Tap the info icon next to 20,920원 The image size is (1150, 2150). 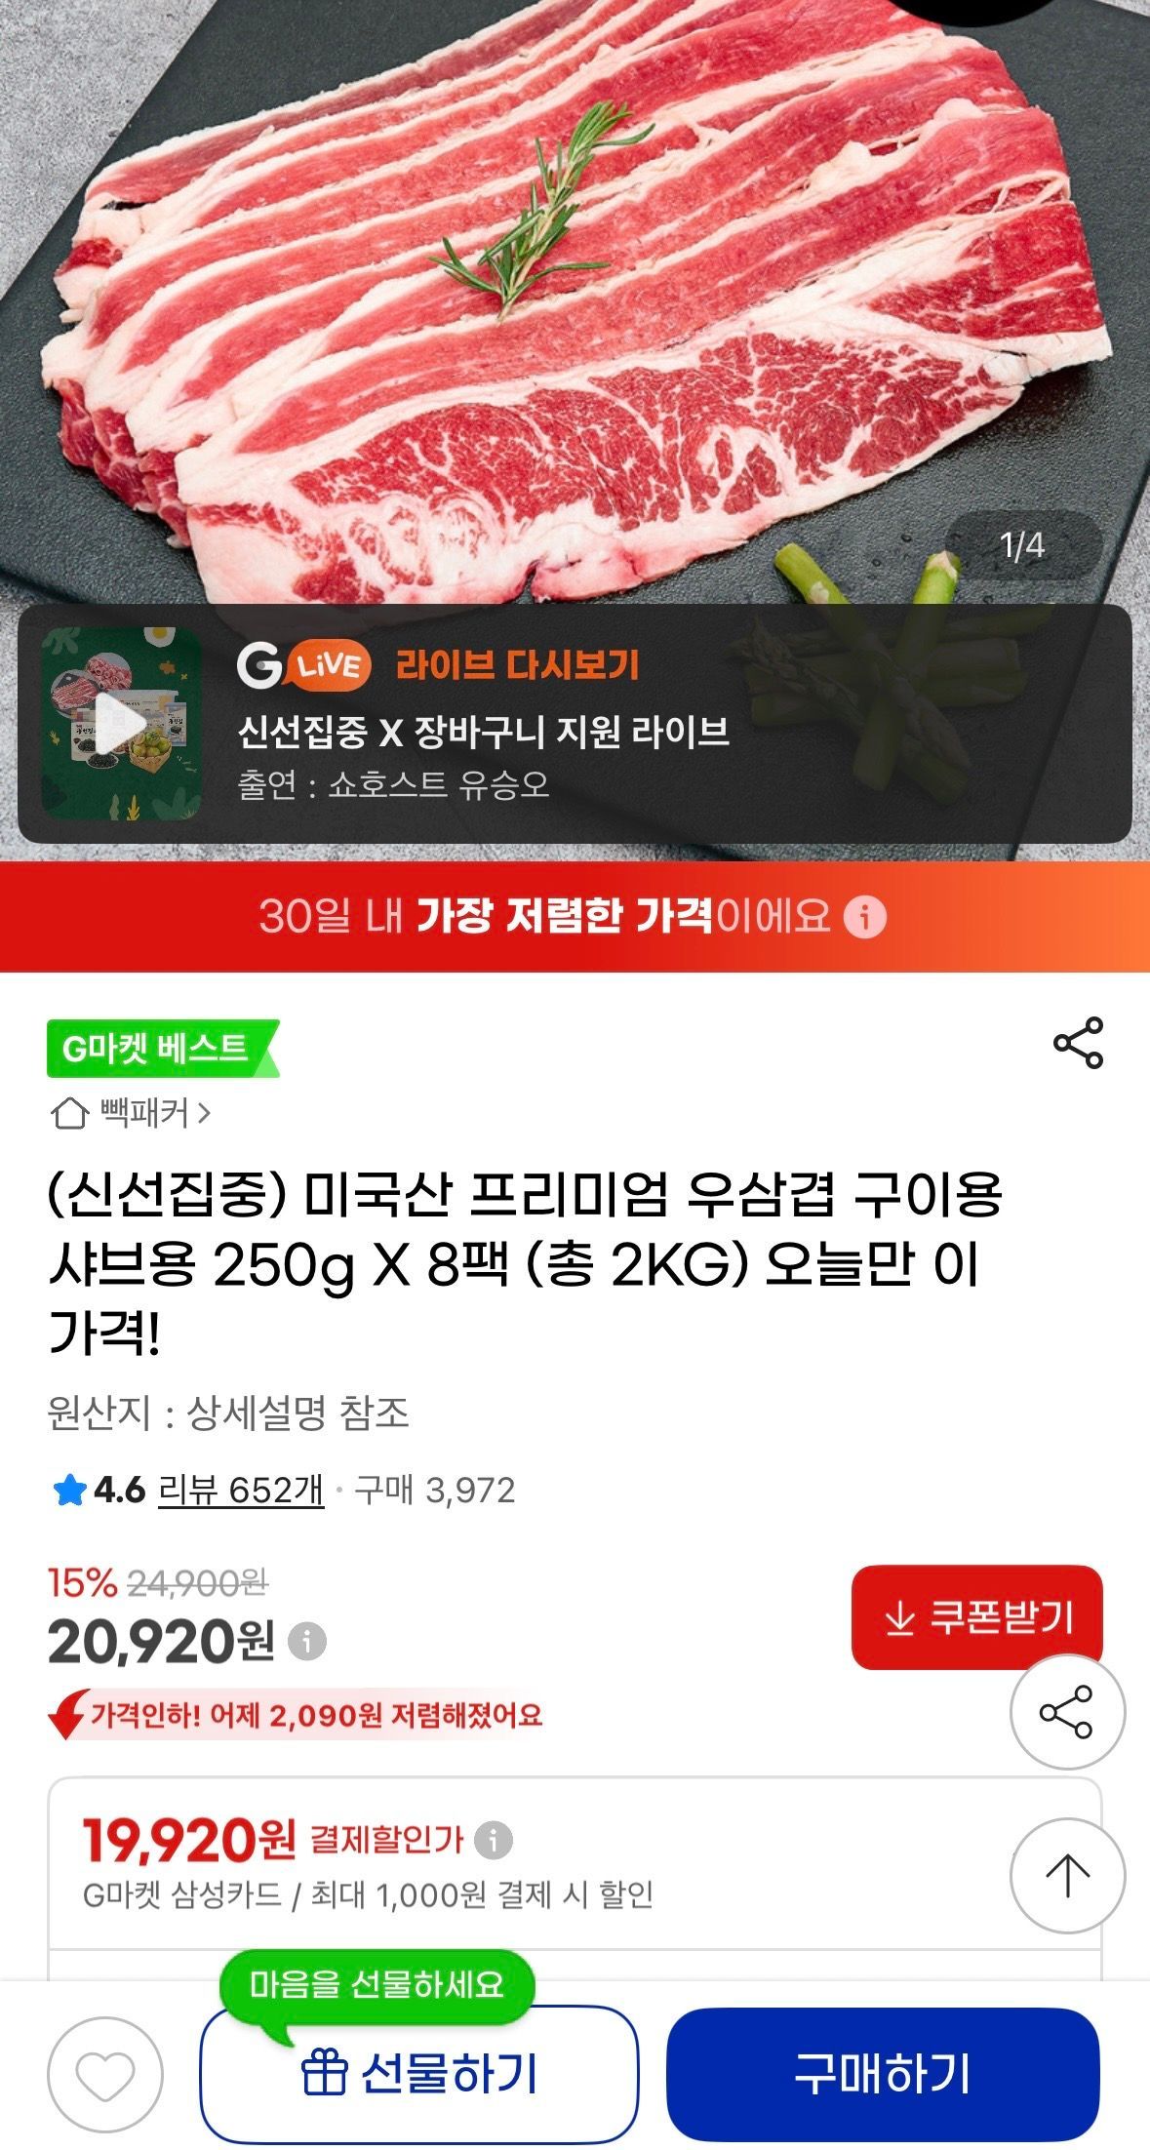click(x=307, y=1641)
